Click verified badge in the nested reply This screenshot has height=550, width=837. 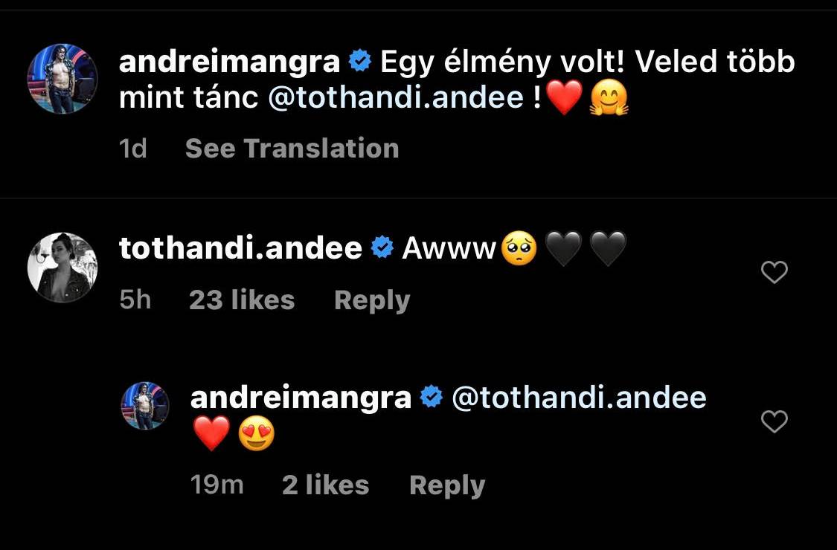tap(432, 397)
